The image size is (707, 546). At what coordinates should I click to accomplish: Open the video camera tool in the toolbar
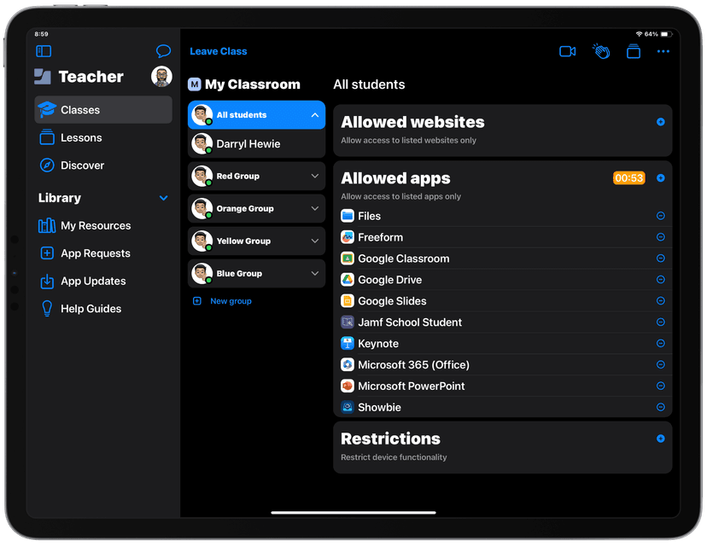click(x=567, y=51)
